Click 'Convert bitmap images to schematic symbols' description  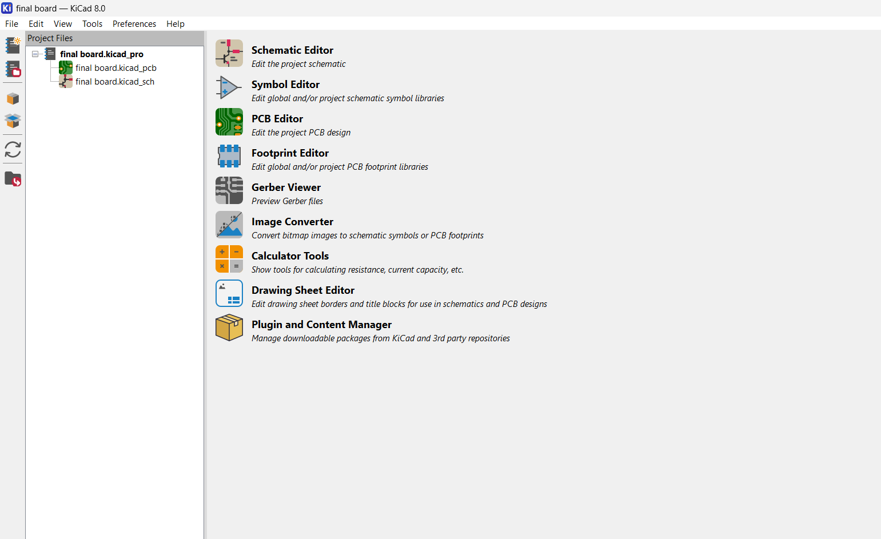(368, 235)
